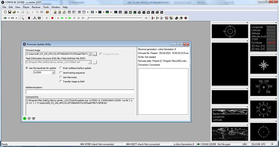Open the Edit menu

tap(11, 7)
